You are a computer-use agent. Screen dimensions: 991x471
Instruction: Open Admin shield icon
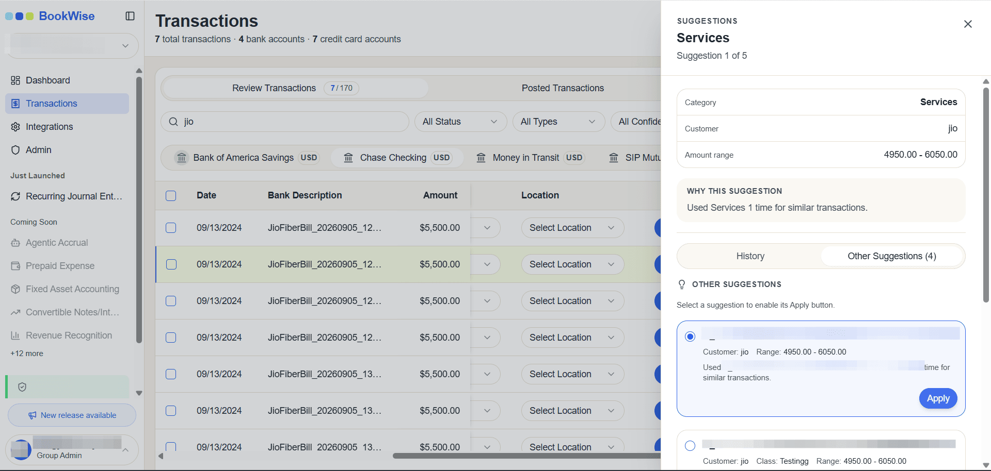coord(15,150)
